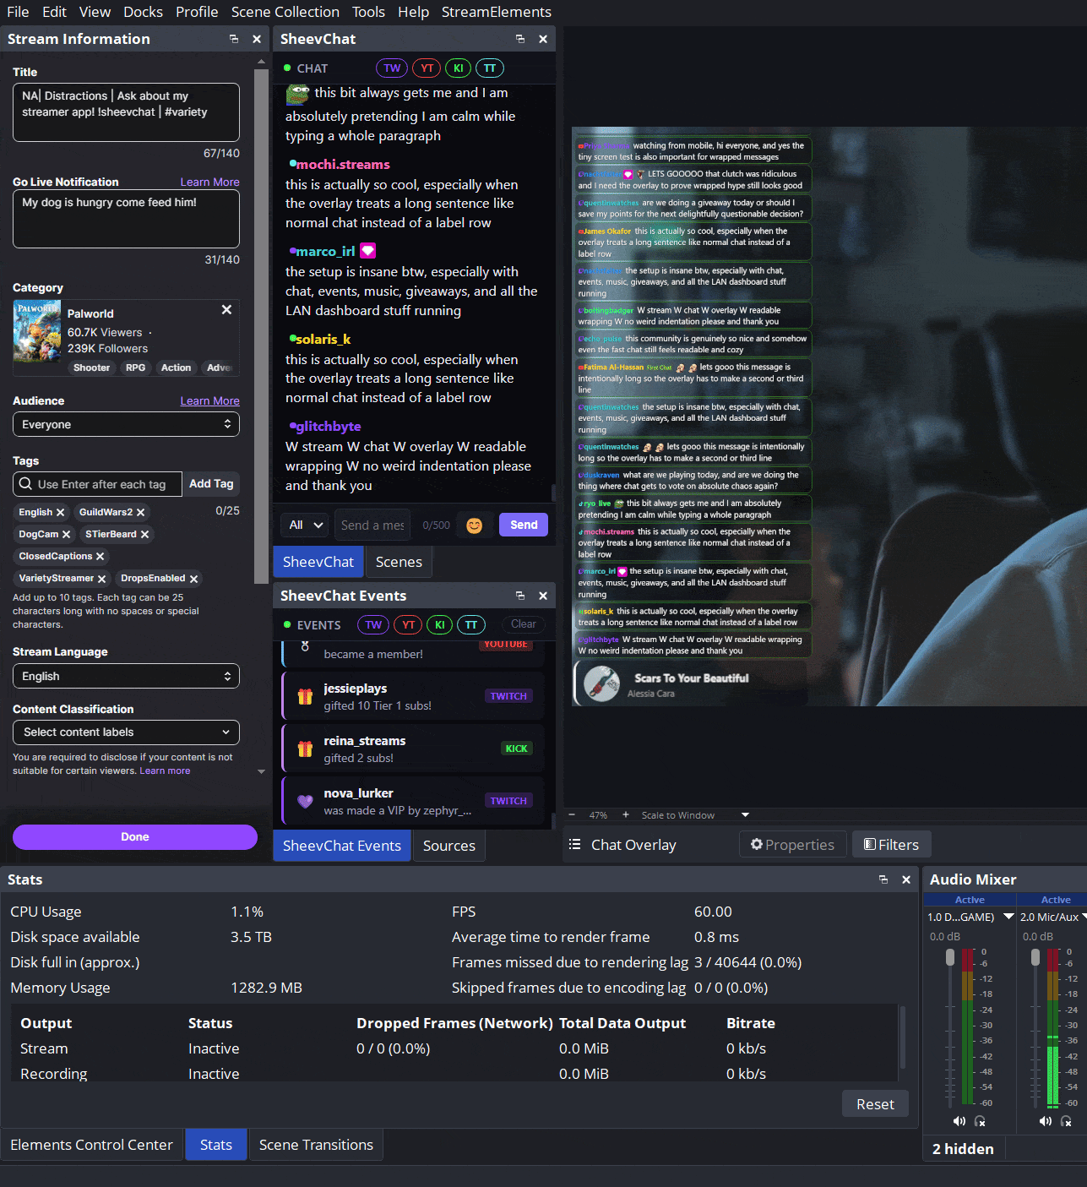Expand Select content labels dropdown

click(x=126, y=732)
